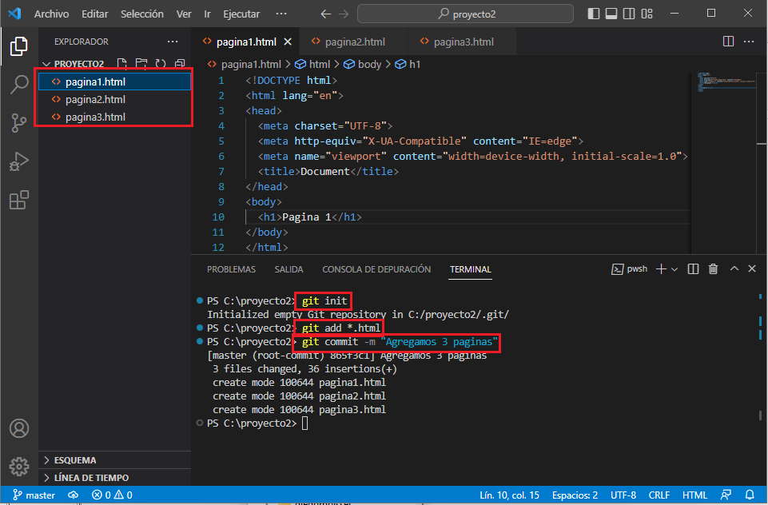Open the Extensions view
768x505 pixels.
tap(18, 200)
